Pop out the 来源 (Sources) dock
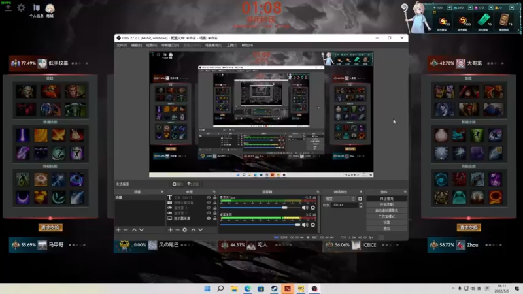 [x=214, y=192]
